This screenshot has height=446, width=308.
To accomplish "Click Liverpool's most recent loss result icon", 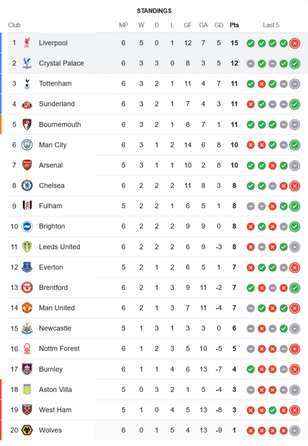I will [x=294, y=43].
